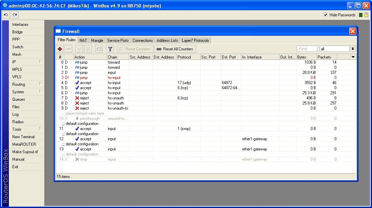
Task: Click the drop X icon on rule 14
Action: [77, 159]
